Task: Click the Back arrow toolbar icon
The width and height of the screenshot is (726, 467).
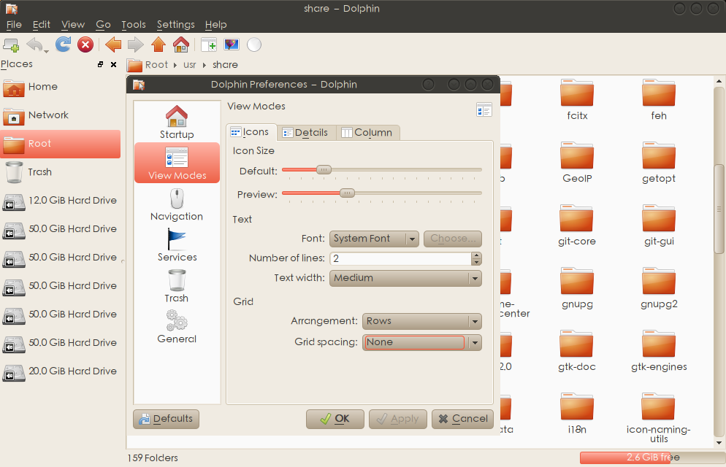Action: click(x=113, y=45)
